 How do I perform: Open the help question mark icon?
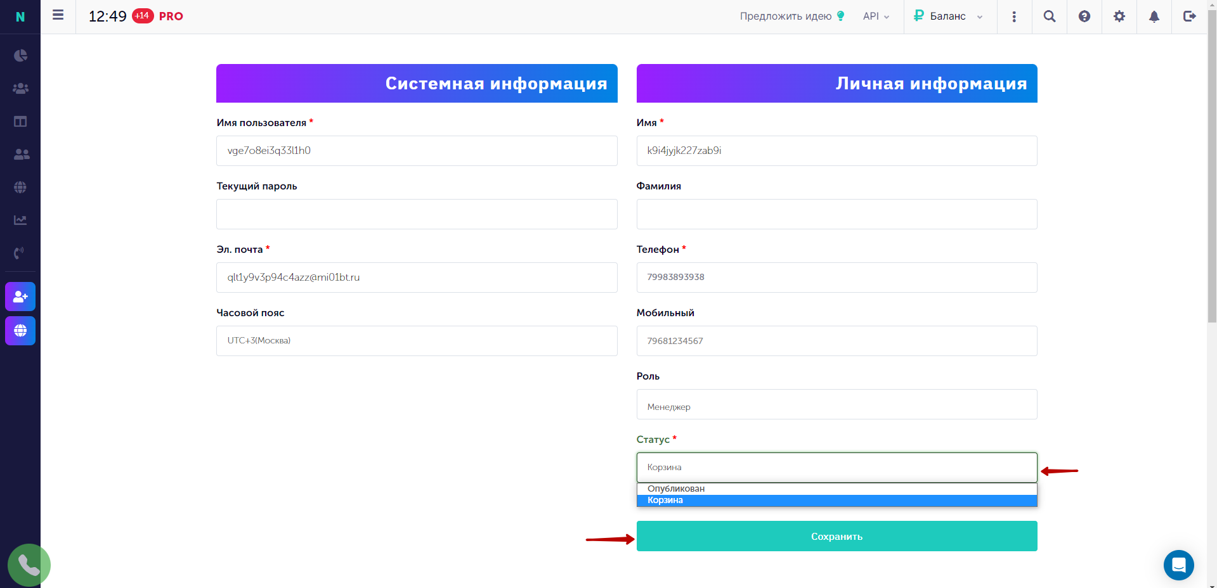point(1084,16)
